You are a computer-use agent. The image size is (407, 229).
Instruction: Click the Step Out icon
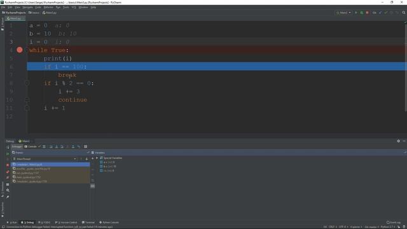73,147
